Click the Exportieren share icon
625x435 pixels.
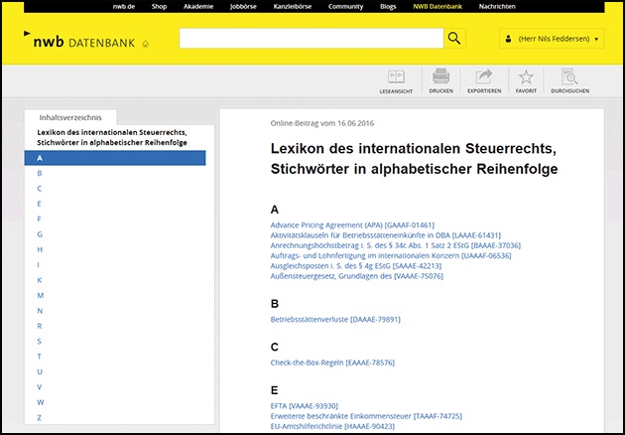coord(483,77)
